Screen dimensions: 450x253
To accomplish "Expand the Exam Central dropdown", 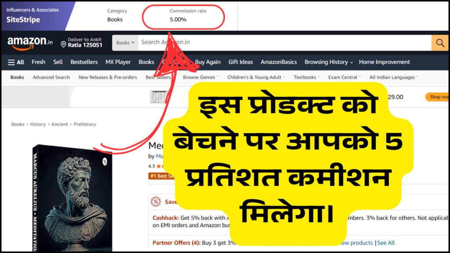I will [x=345, y=77].
